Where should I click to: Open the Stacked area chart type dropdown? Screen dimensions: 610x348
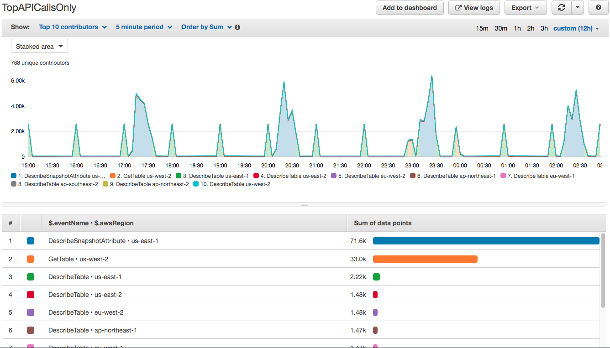(39, 46)
